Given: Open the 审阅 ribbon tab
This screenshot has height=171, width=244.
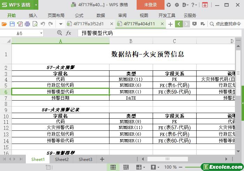Looking at the screenshot, I should (122, 16).
